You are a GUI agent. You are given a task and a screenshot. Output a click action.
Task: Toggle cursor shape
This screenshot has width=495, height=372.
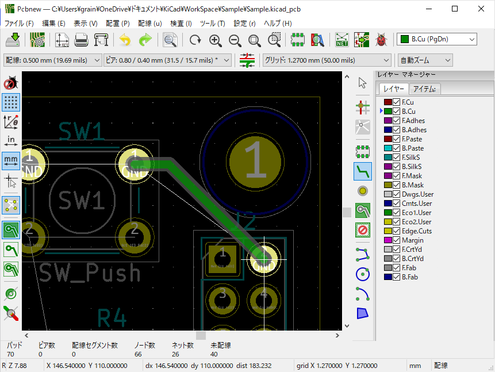11,181
